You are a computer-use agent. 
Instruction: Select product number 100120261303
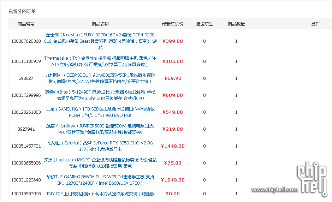pyautogui.click(x=26, y=112)
